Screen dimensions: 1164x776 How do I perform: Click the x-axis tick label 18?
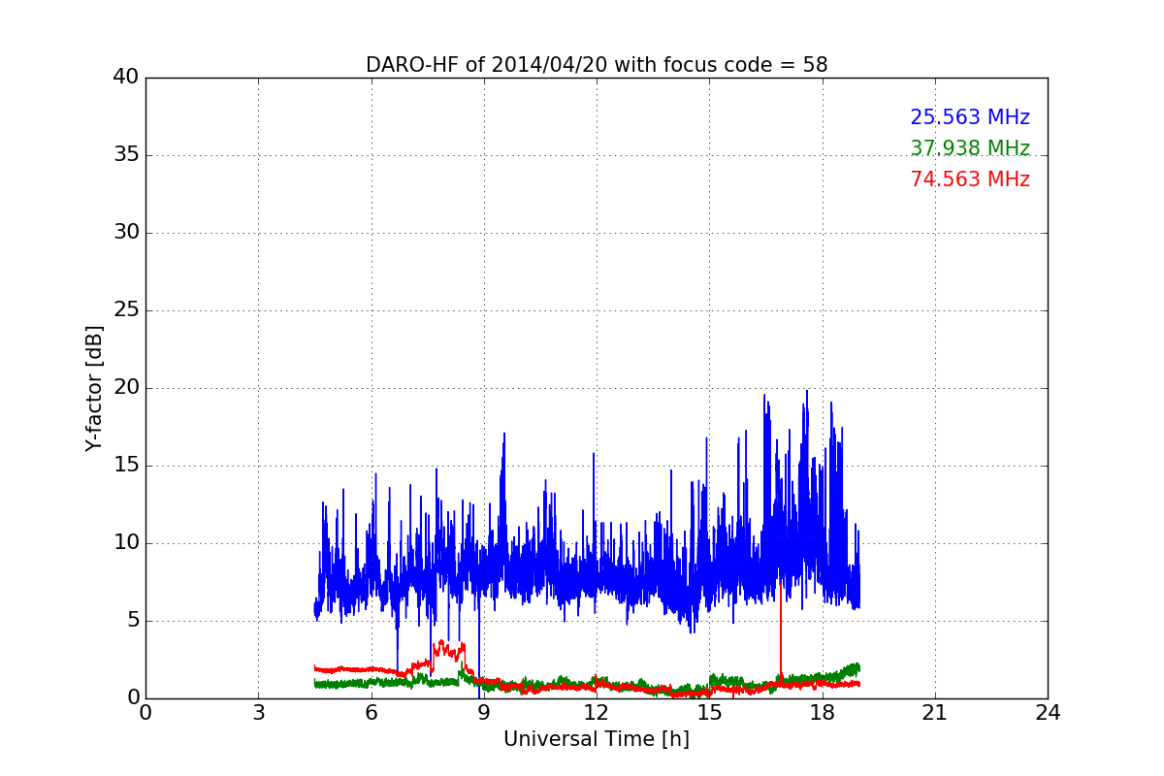click(x=823, y=713)
